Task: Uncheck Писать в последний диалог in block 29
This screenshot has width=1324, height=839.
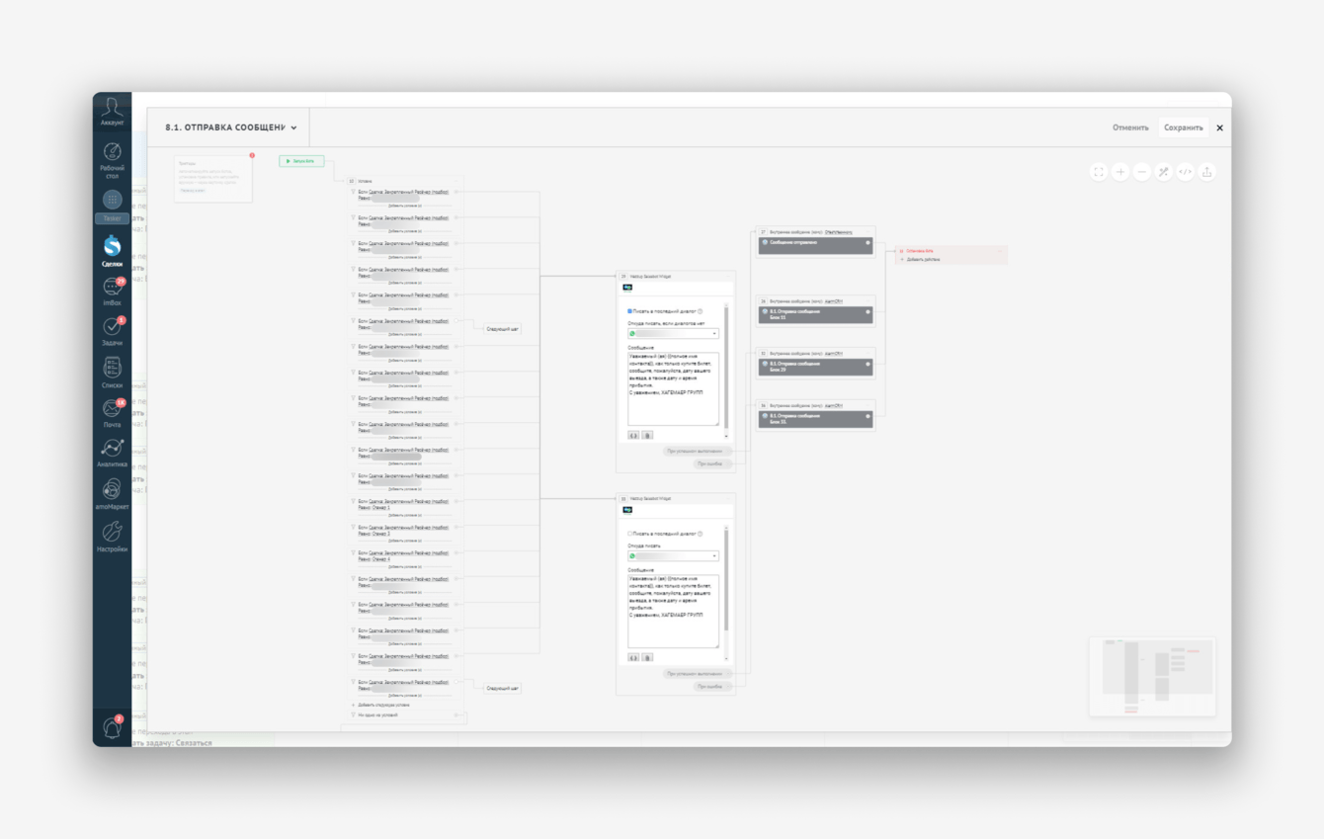Action: 630,311
